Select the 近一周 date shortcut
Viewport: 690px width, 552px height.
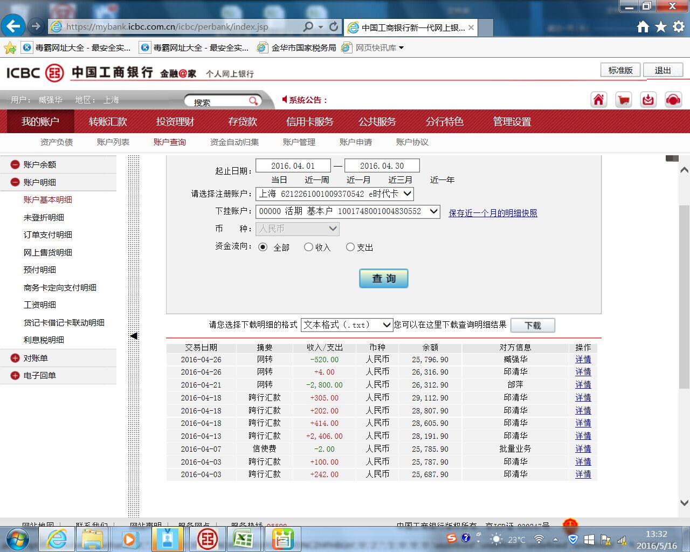click(x=317, y=180)
